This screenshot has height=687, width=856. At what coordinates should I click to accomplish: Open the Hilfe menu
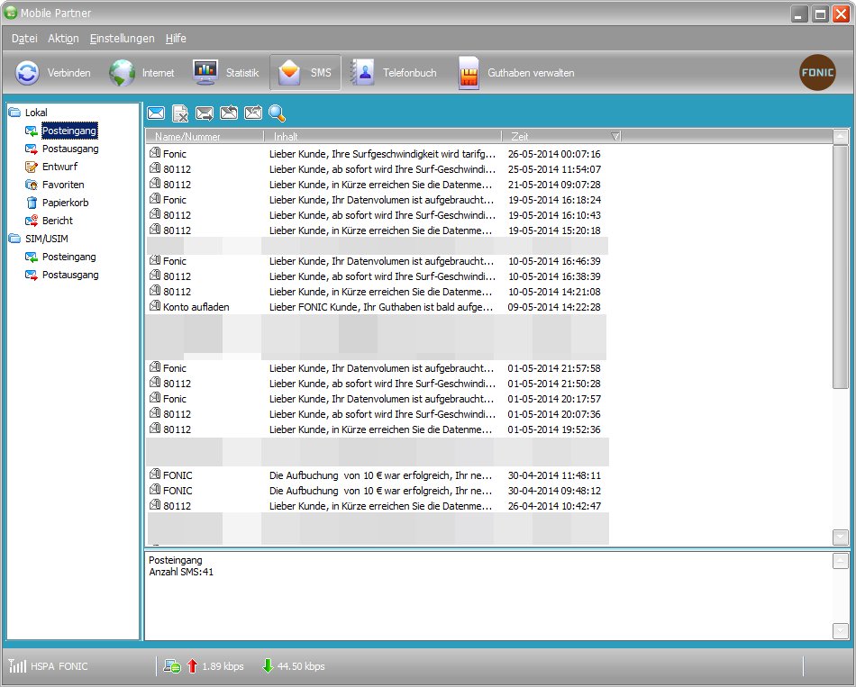point(176,38)
